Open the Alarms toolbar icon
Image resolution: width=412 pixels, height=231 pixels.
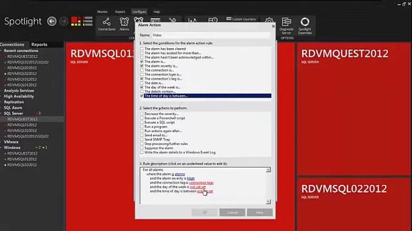[x=124, y=24]
